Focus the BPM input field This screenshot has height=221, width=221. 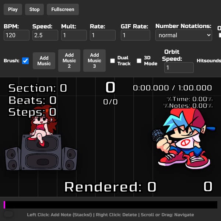point(17,35)
